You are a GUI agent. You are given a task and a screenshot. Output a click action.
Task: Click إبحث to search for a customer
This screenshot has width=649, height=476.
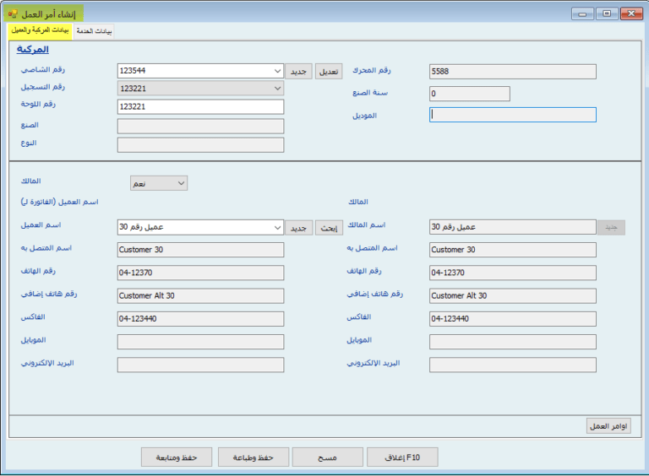coord(329,228)
